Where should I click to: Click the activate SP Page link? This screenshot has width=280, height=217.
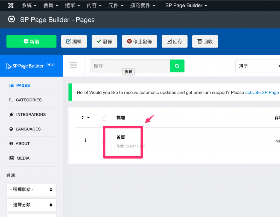[262, 92]
